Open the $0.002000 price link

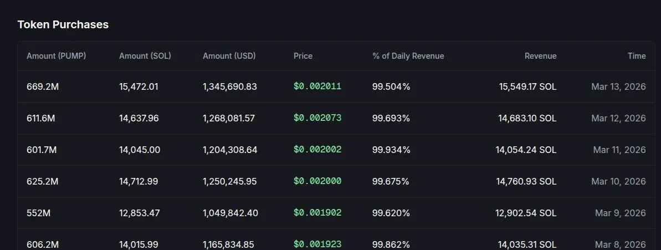(317, 181)
